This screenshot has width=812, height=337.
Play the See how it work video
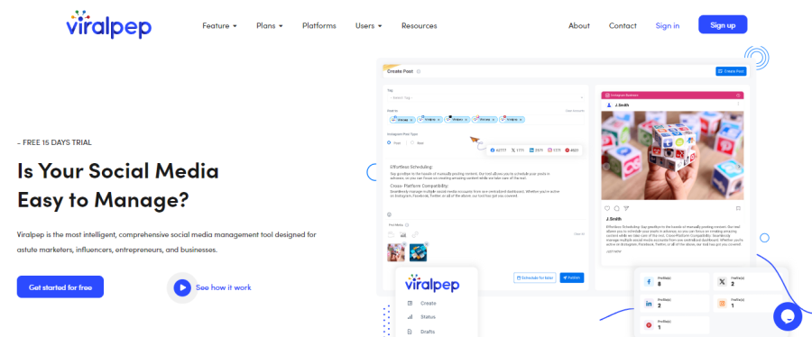click(x=182, y=287)
